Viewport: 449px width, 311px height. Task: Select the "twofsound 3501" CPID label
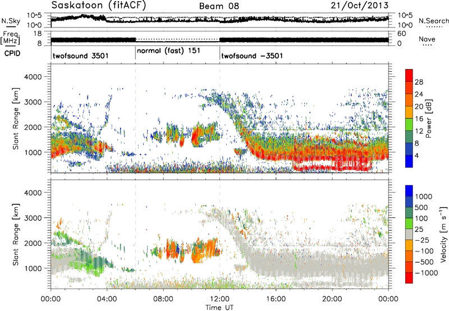point(80,56)
